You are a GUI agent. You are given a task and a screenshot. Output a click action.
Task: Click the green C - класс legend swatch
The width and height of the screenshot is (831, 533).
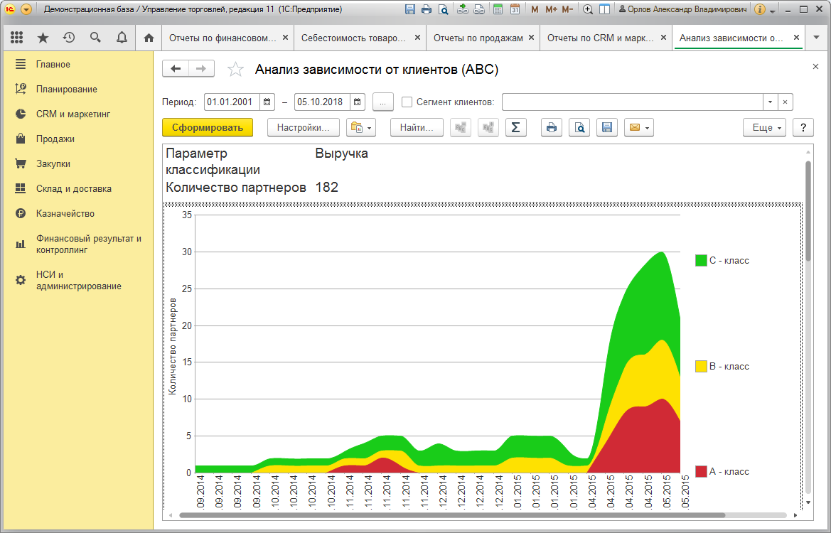701,261
